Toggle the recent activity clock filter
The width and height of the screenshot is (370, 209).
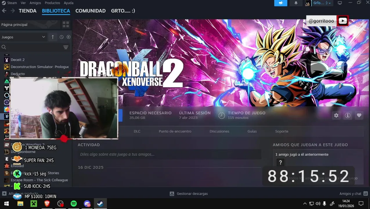click(x=62, y=37)
